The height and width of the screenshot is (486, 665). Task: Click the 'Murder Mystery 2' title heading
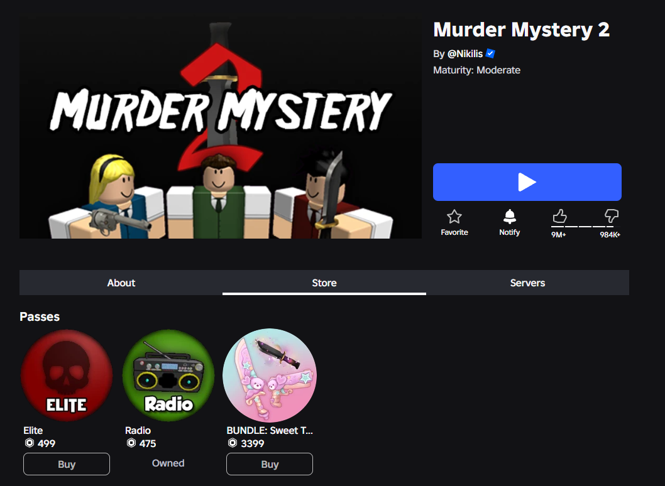(x=521, y=30)
